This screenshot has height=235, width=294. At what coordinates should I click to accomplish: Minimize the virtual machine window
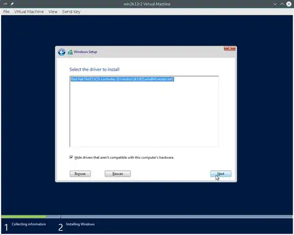tap(275, 4)
